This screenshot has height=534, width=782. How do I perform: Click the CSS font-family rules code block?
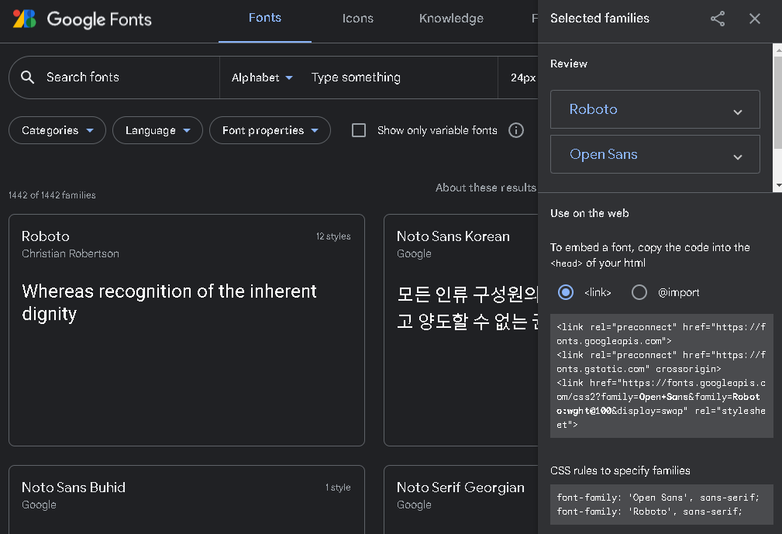[661, 505]
